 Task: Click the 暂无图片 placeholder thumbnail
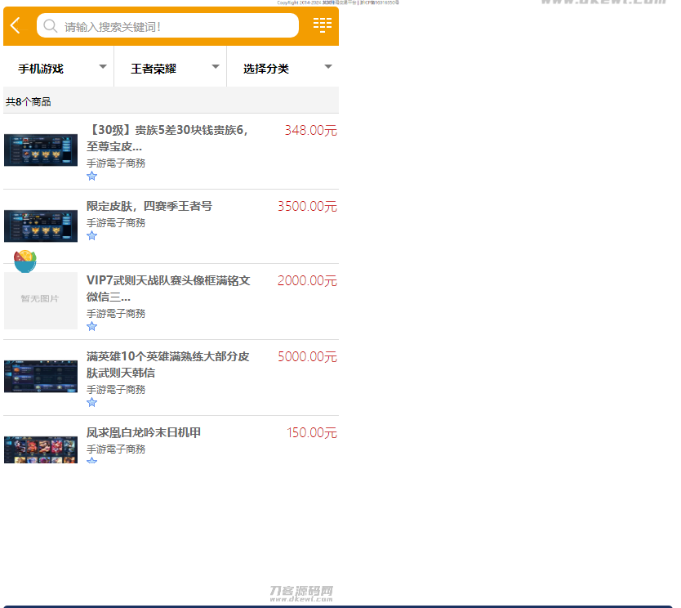point(41,300)
